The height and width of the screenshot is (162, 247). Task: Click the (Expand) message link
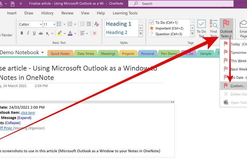coord(24,118)
